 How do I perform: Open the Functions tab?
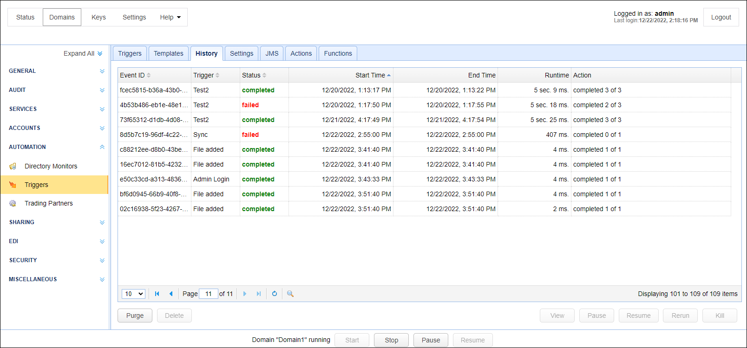pos(338,53)
